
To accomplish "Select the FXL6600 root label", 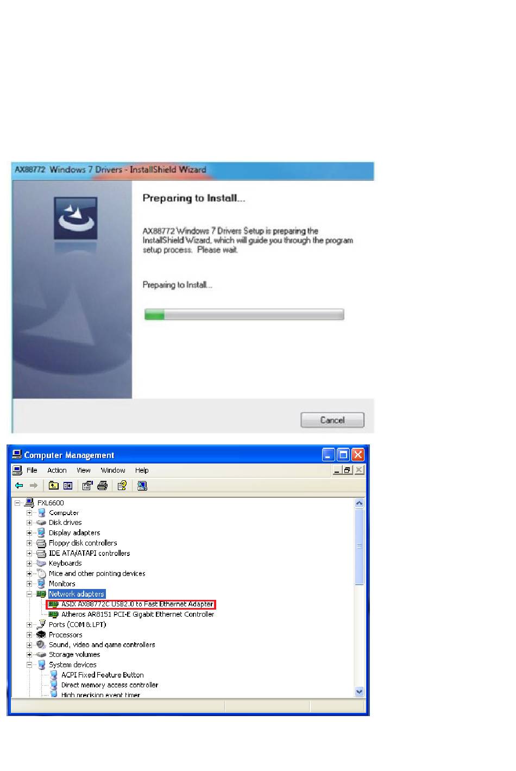I will (x=51, y=503).
